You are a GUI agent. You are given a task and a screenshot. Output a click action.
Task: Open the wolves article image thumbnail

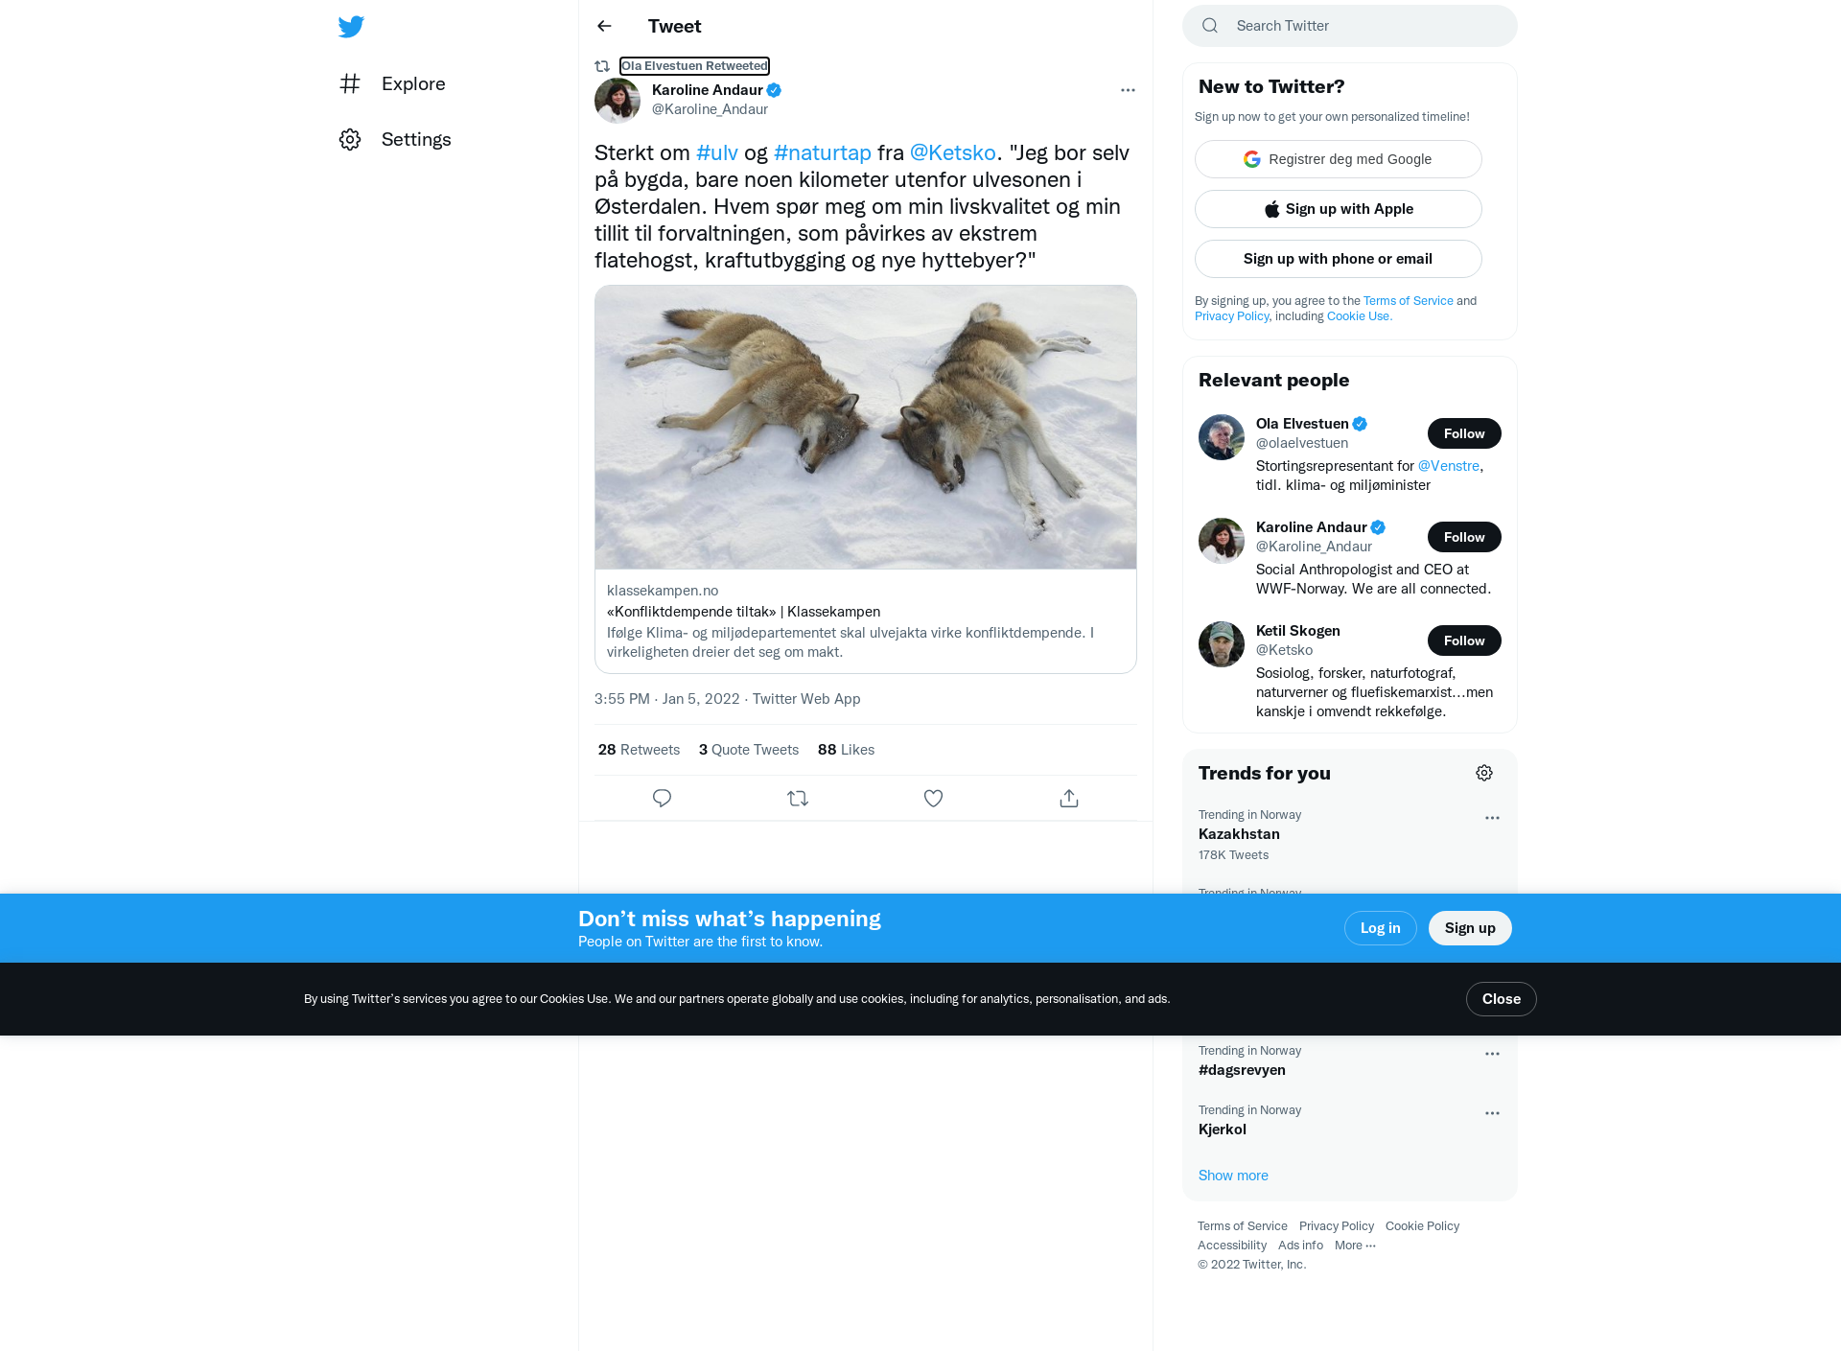(866, 428)
